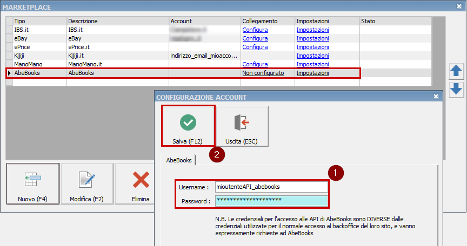Select the eBay cell in Tipo column

39,38
